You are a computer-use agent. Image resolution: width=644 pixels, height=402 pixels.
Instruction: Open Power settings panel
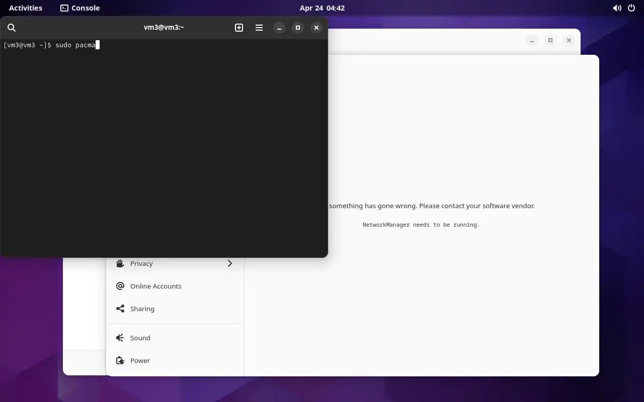pos(175,360)
